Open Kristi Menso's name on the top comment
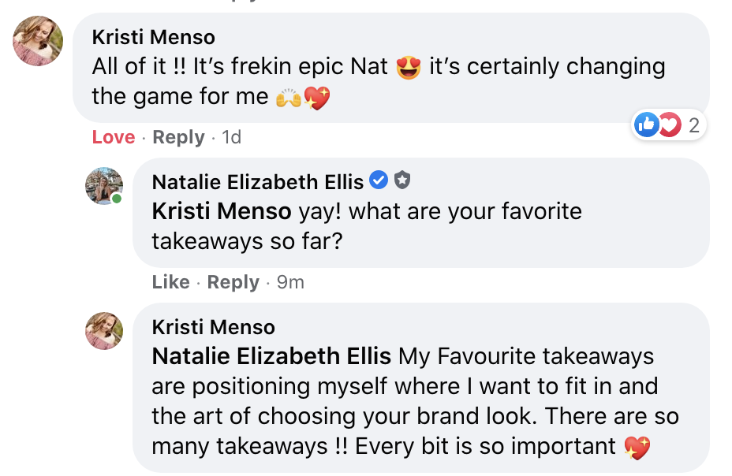This screenshot has height=476, width=732. [153, 37]
